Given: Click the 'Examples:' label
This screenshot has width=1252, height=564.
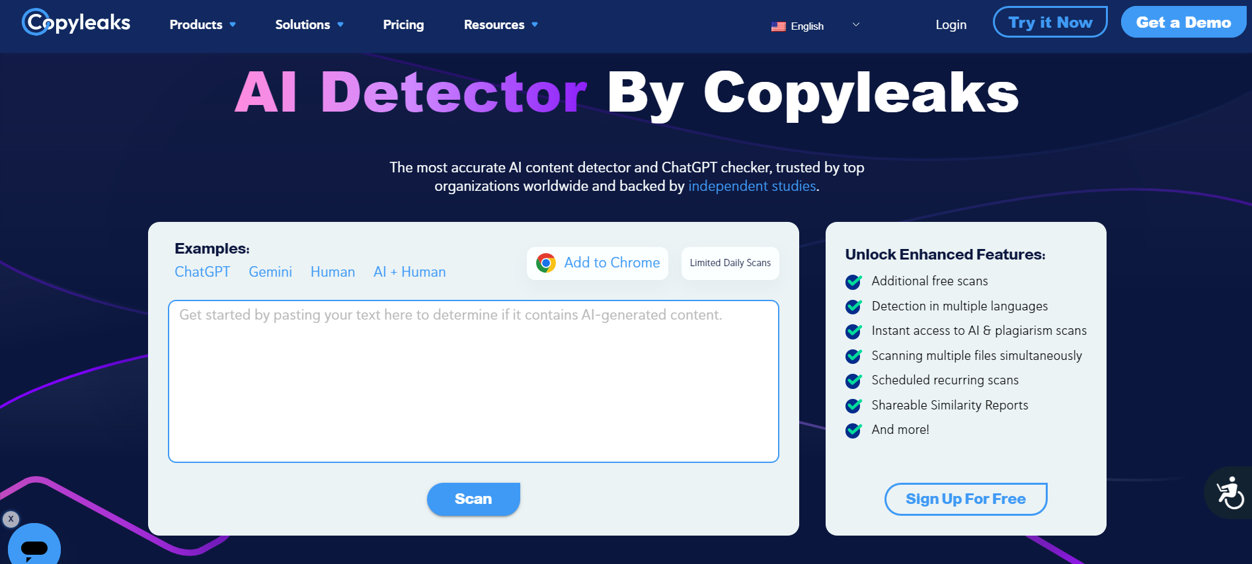Looking at the screenshot, I should click(212, 248).
